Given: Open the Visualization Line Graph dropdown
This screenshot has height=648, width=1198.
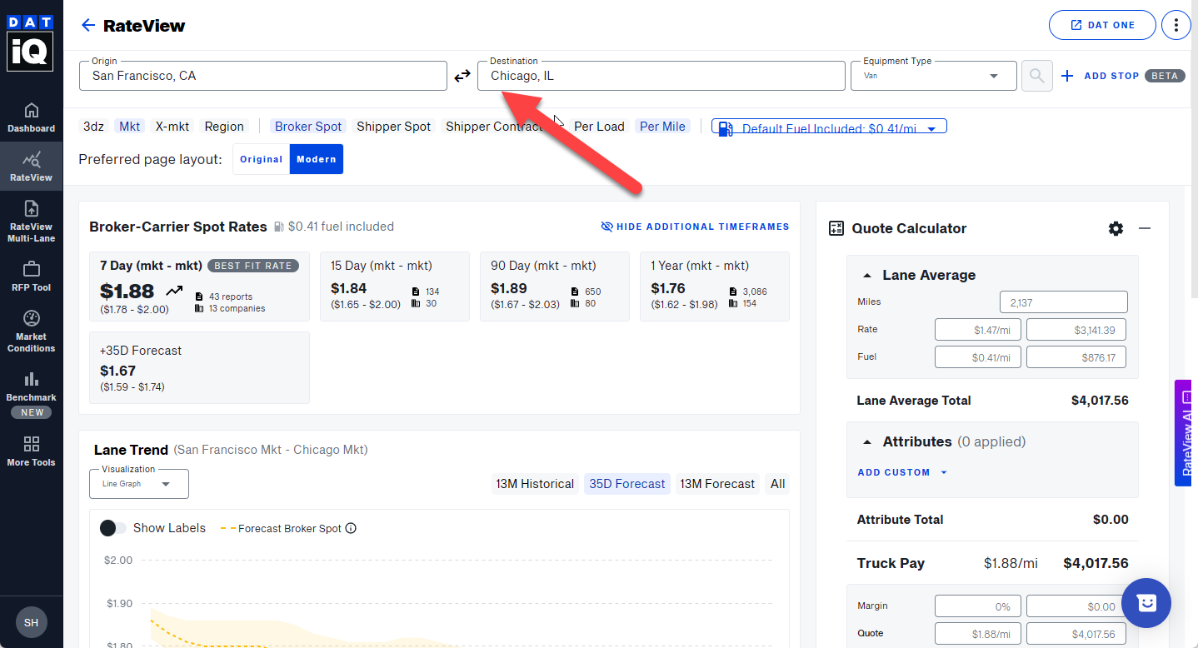Looking at the screenshot, I should pos(138,484).
